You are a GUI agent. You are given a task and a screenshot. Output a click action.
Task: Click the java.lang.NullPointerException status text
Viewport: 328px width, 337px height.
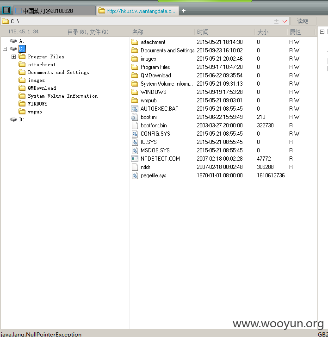pyautogui.click(x=41, y=334)
